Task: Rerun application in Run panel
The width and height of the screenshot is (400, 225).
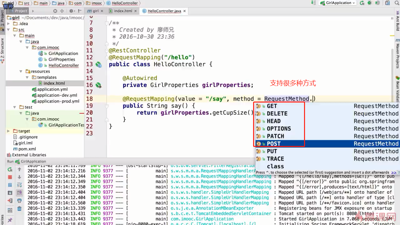Action: 10,169
